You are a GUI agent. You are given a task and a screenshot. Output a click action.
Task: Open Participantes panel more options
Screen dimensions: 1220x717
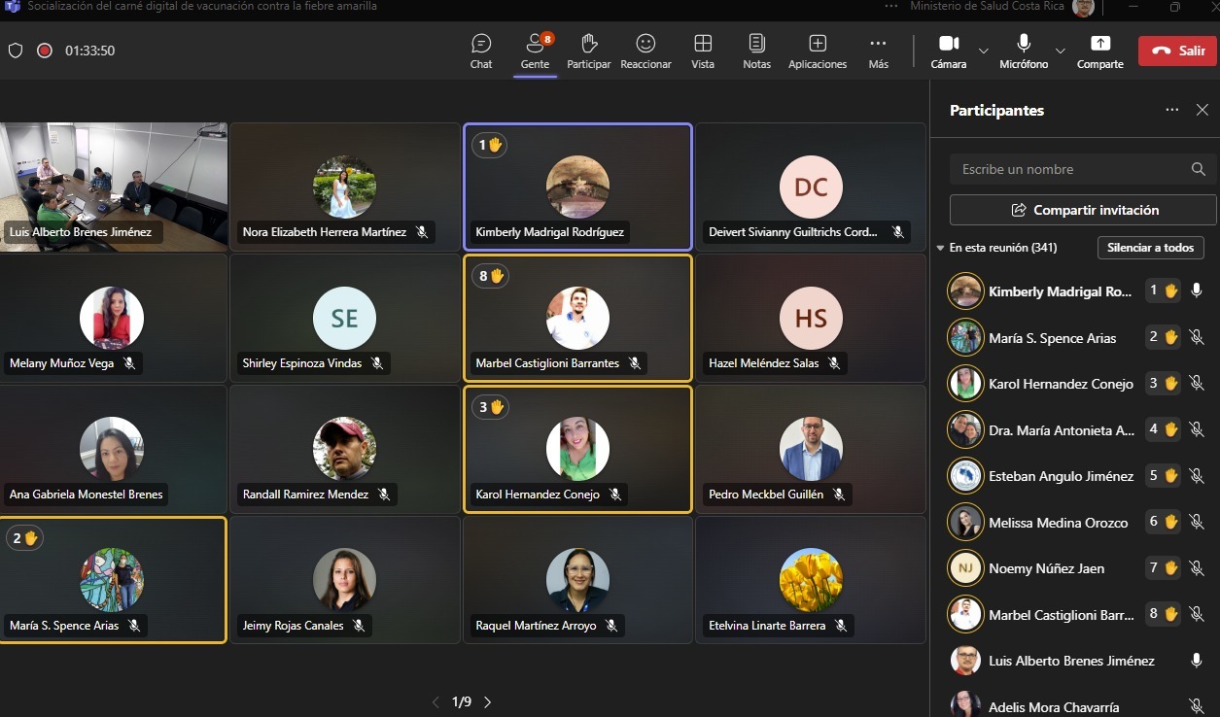pyautogui.click(x=1171, y=110)
